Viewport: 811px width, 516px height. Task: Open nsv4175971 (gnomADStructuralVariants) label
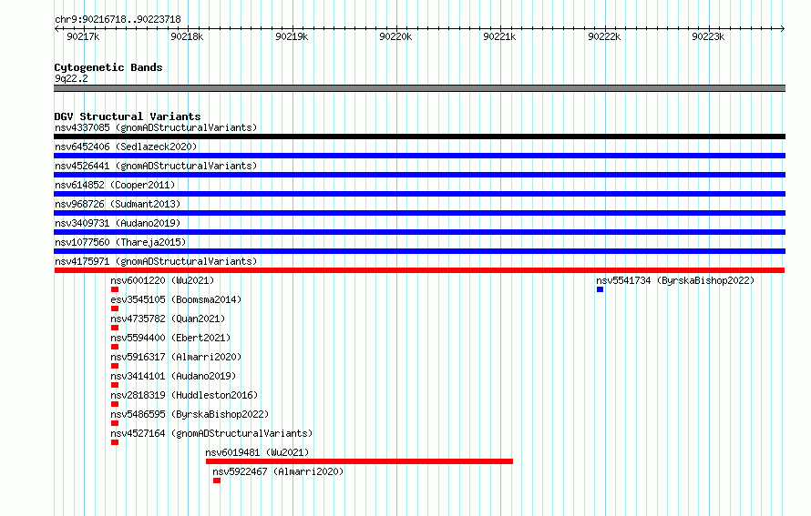tap(156, 261)
